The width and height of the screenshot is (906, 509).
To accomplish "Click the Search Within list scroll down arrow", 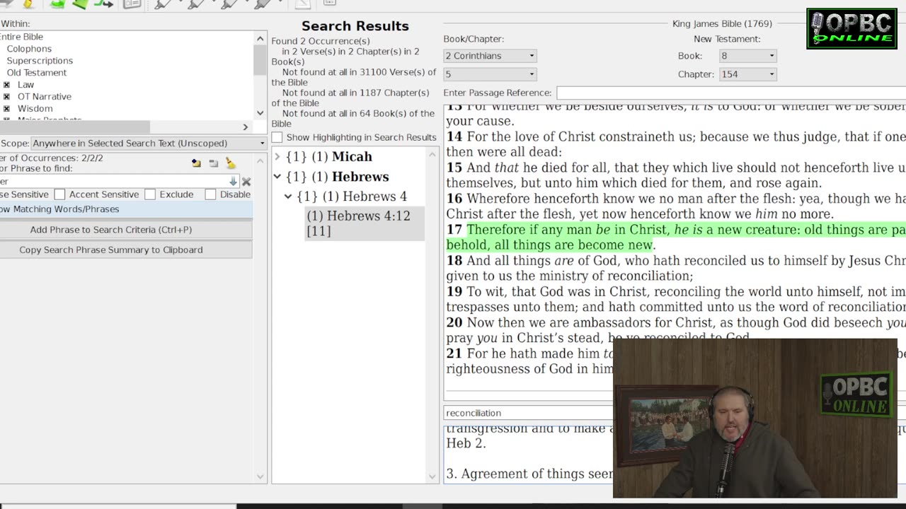I will click(260, 113).
